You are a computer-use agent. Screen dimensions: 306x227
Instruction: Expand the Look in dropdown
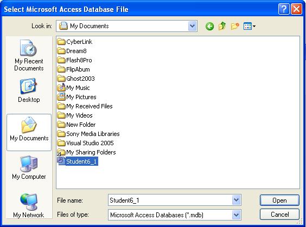pos(192,26)
